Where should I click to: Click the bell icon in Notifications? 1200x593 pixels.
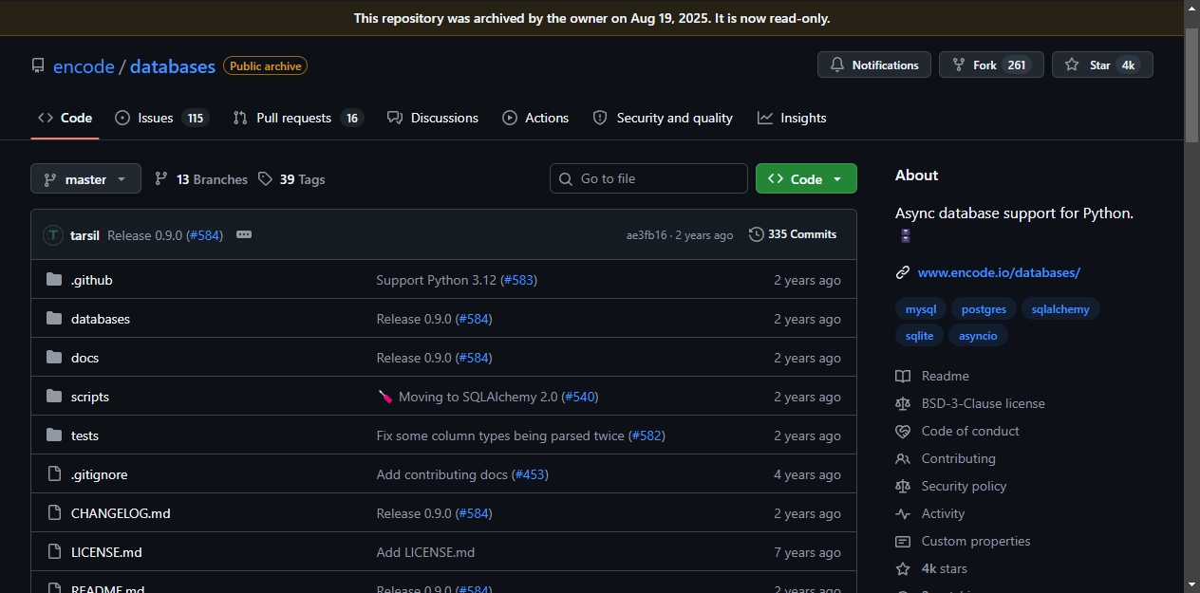pyautogui.click(x=837, y=65)
